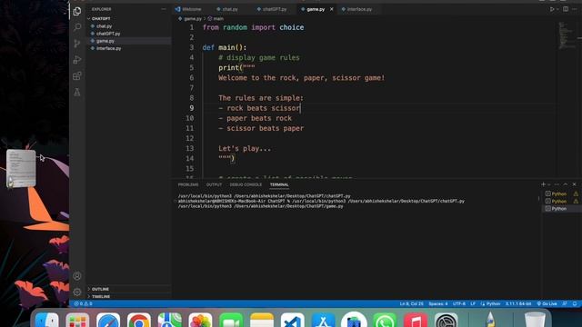Open the Source Control view

click(x=77, y=44)
